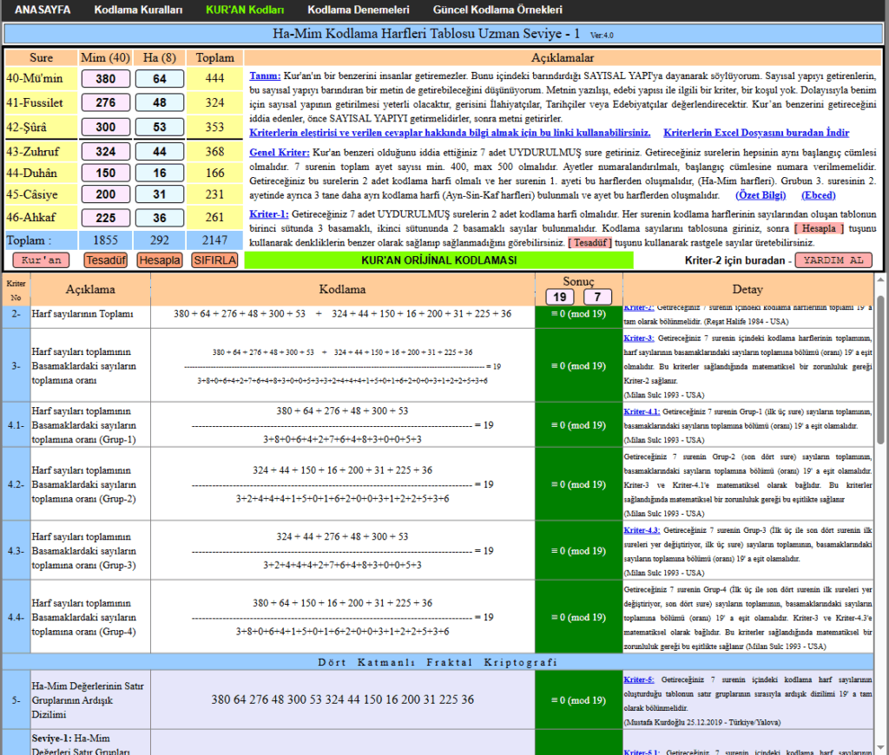Open the Kriter-5 detail link

pos(639,679)
